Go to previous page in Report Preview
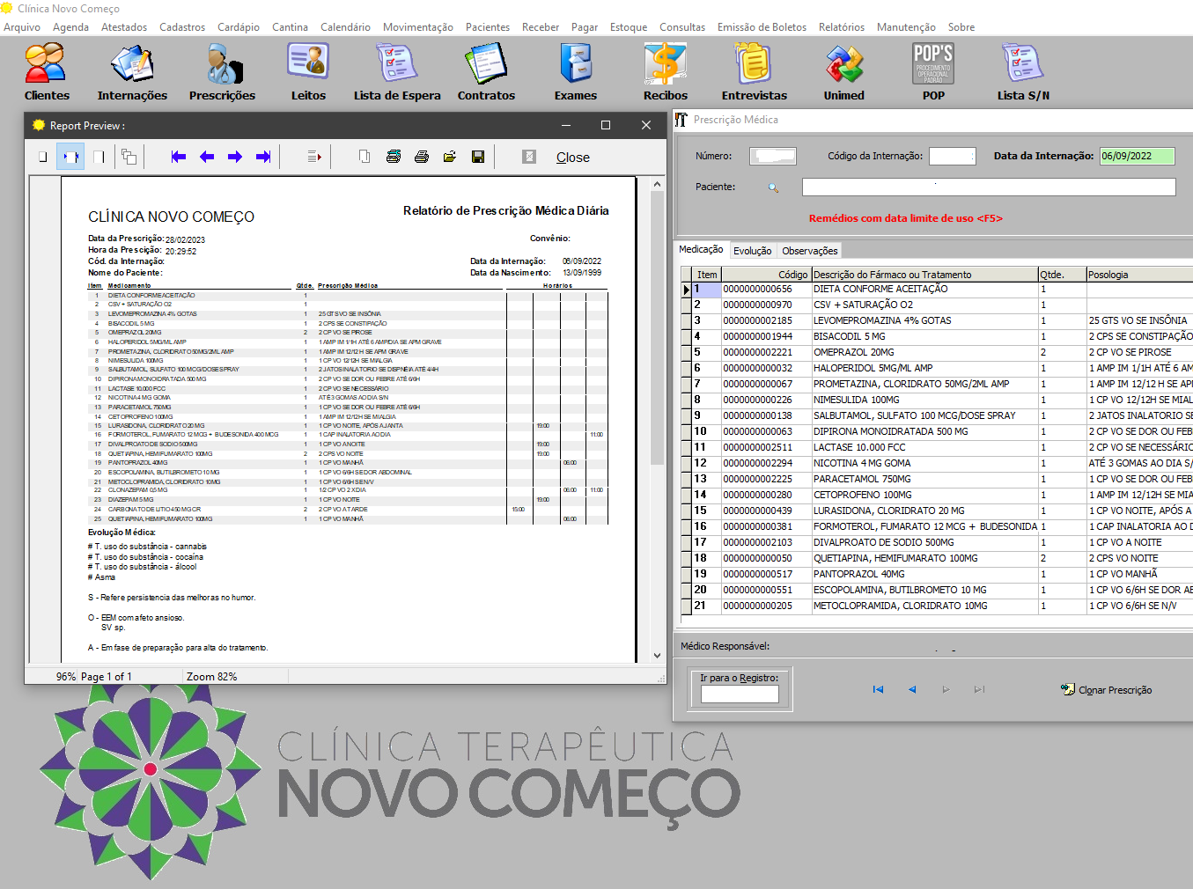The width and height of the screenshot is (1193, 889). click(207, 157)
